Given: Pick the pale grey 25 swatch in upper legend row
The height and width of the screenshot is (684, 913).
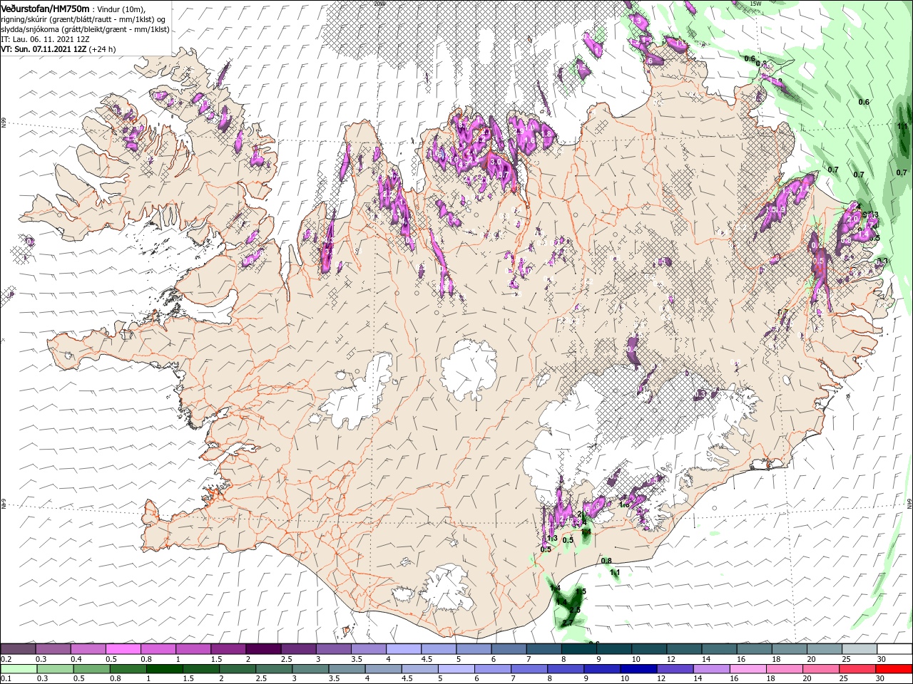Looking at the screenshot, I should 860,649.
